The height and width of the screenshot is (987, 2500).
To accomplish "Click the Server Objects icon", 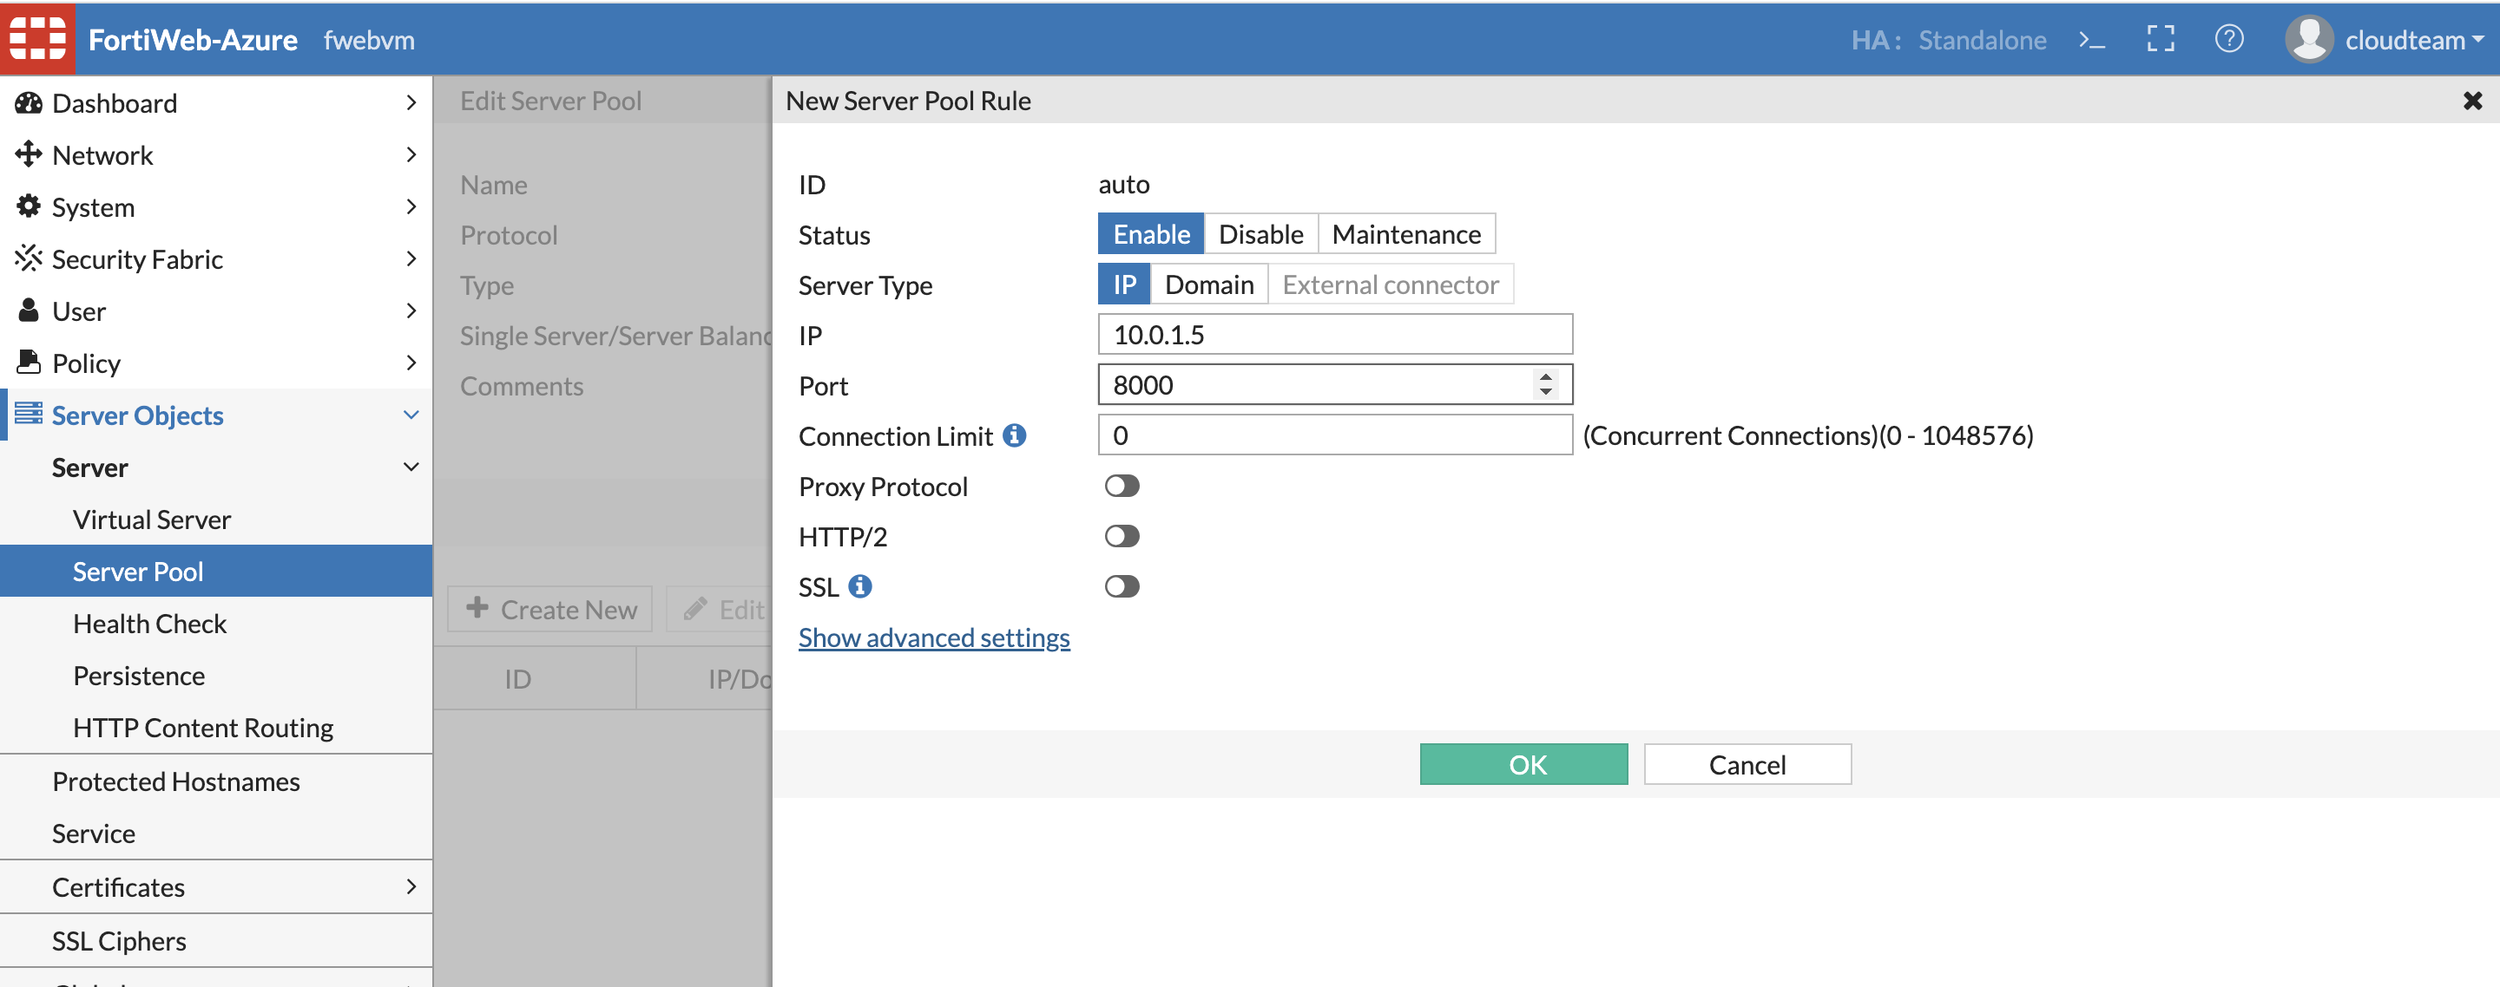I will (x=28, y=414).
